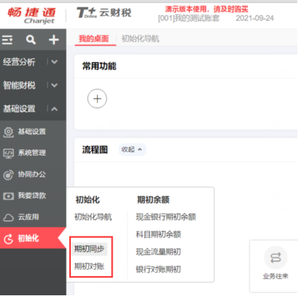Viewport: 298px width, 296px height.
Task: Open 现金银行期初余额 link
Action: (x=166, y=217)
